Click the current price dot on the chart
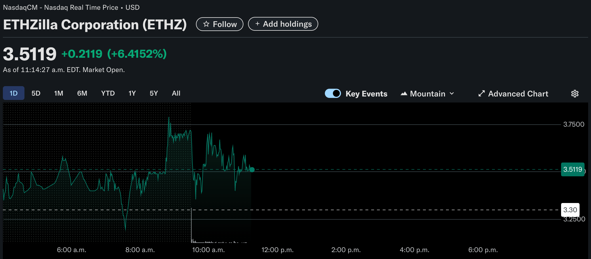Viewport: 591px width, 259px height. 252,170
